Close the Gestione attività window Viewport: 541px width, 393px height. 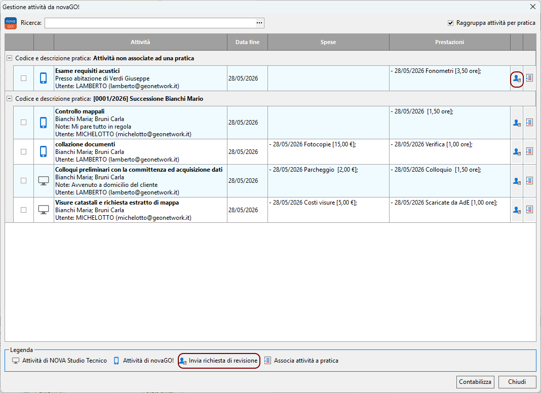[x=532, y=7]
